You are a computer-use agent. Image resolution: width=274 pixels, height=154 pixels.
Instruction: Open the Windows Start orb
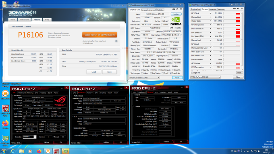pos(4,151)
